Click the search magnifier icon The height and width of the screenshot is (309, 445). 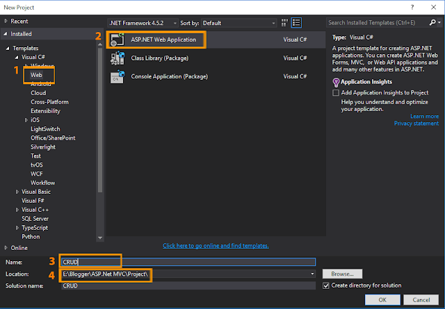click(432, 22)
